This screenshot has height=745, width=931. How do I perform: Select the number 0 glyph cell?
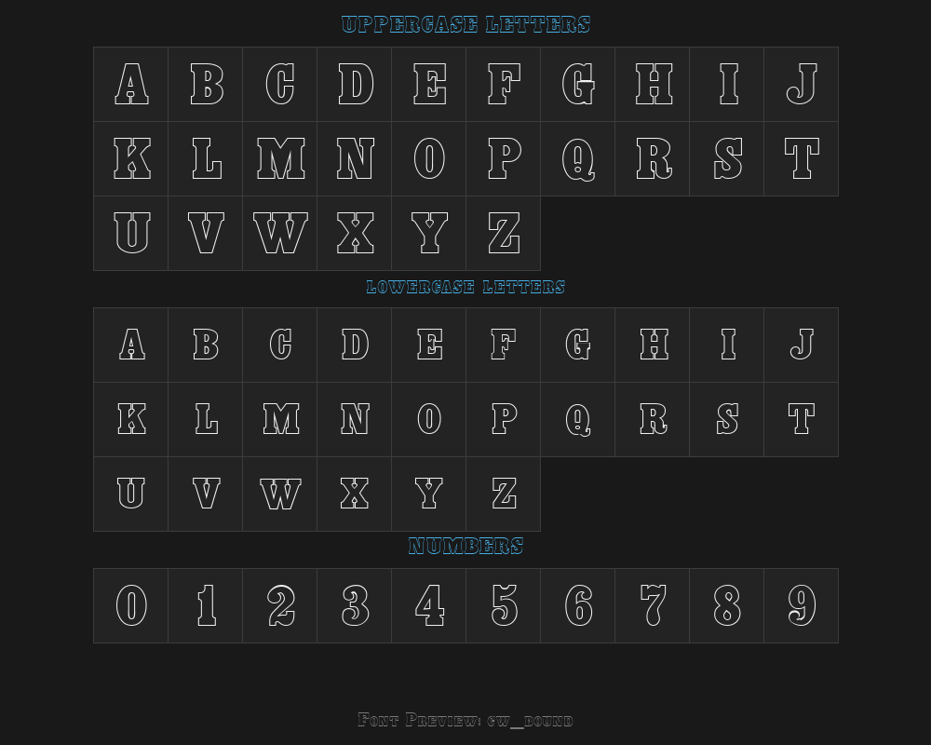point(130,606)
